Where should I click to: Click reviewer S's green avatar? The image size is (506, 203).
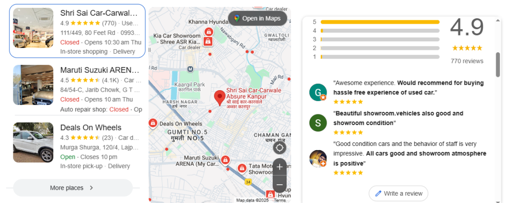coord(318,123)
